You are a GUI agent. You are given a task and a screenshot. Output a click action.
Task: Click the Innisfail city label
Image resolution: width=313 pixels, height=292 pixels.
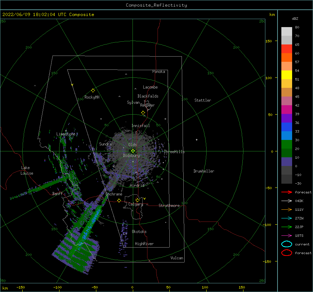[141, 126]
